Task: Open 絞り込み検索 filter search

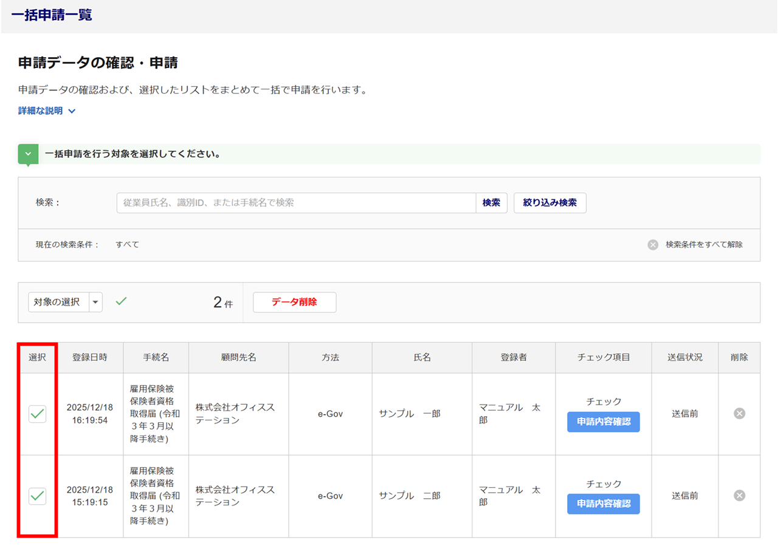Action: (x=549, y=203)
